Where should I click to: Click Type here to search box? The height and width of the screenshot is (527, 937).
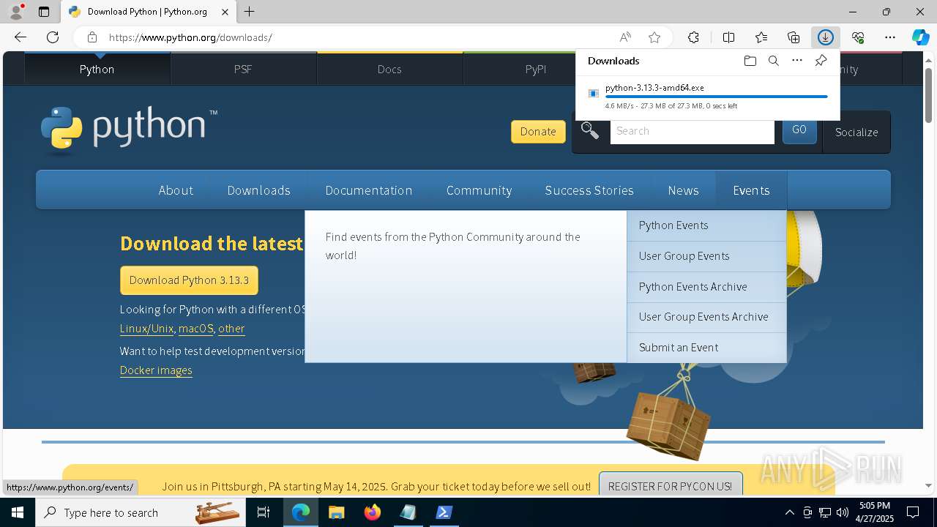click(x=141, y=512)
